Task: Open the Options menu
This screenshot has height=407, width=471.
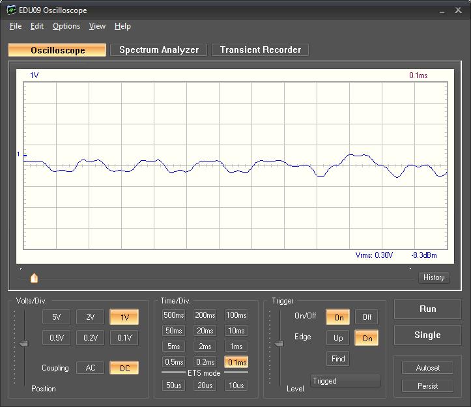Action: click(66, 26)
